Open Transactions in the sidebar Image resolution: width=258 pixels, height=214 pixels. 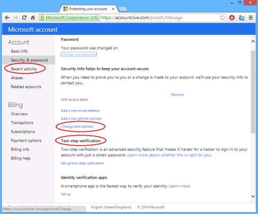coord(22,123)
